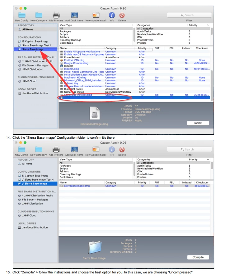Sort by Checksum column in upper window table

(x=202, y=48)
